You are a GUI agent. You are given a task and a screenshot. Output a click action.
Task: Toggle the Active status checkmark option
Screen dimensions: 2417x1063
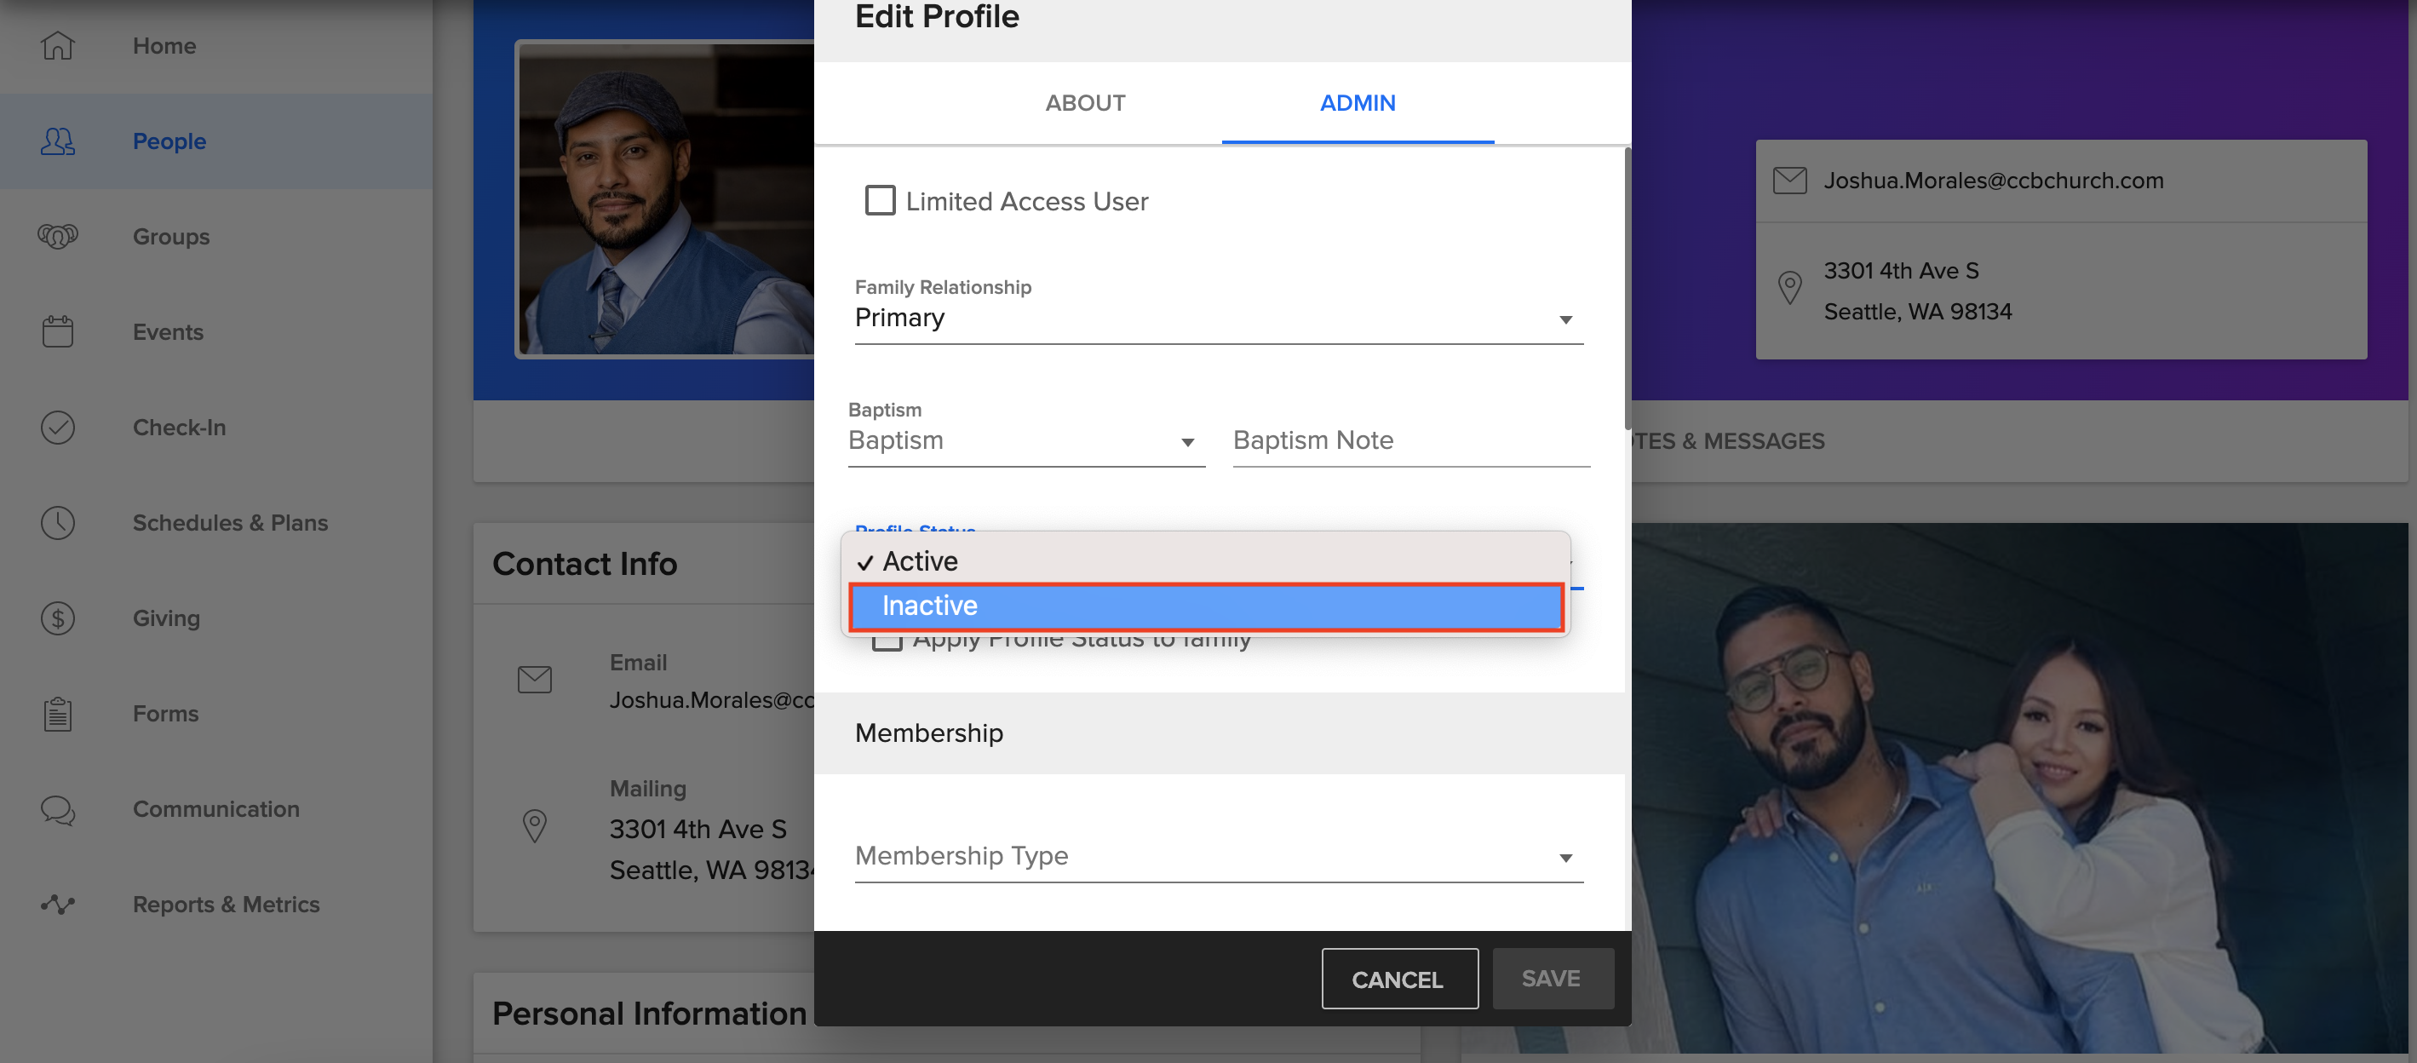click(x=920, y=560)
